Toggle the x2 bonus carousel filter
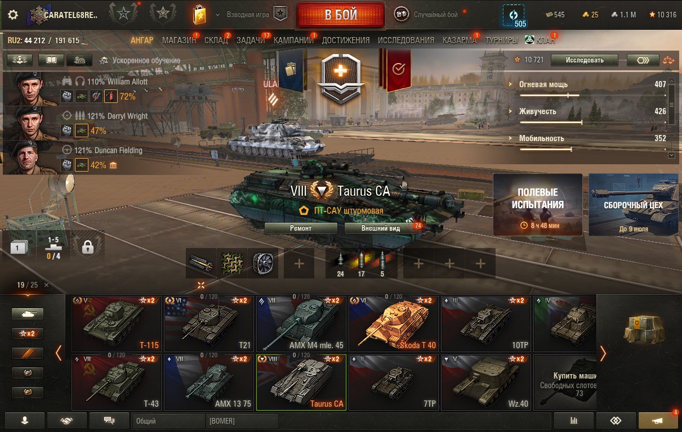This screenshot has height=432, width=682. click(x=28, y=334)
